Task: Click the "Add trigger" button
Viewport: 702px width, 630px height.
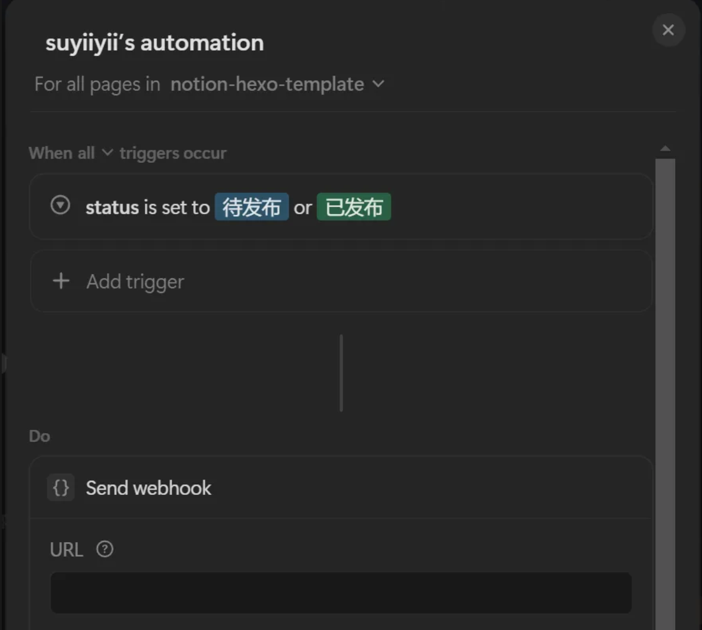Action: (x=135, y=281)
